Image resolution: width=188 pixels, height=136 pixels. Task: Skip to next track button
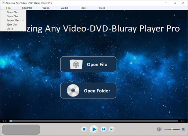112,129
